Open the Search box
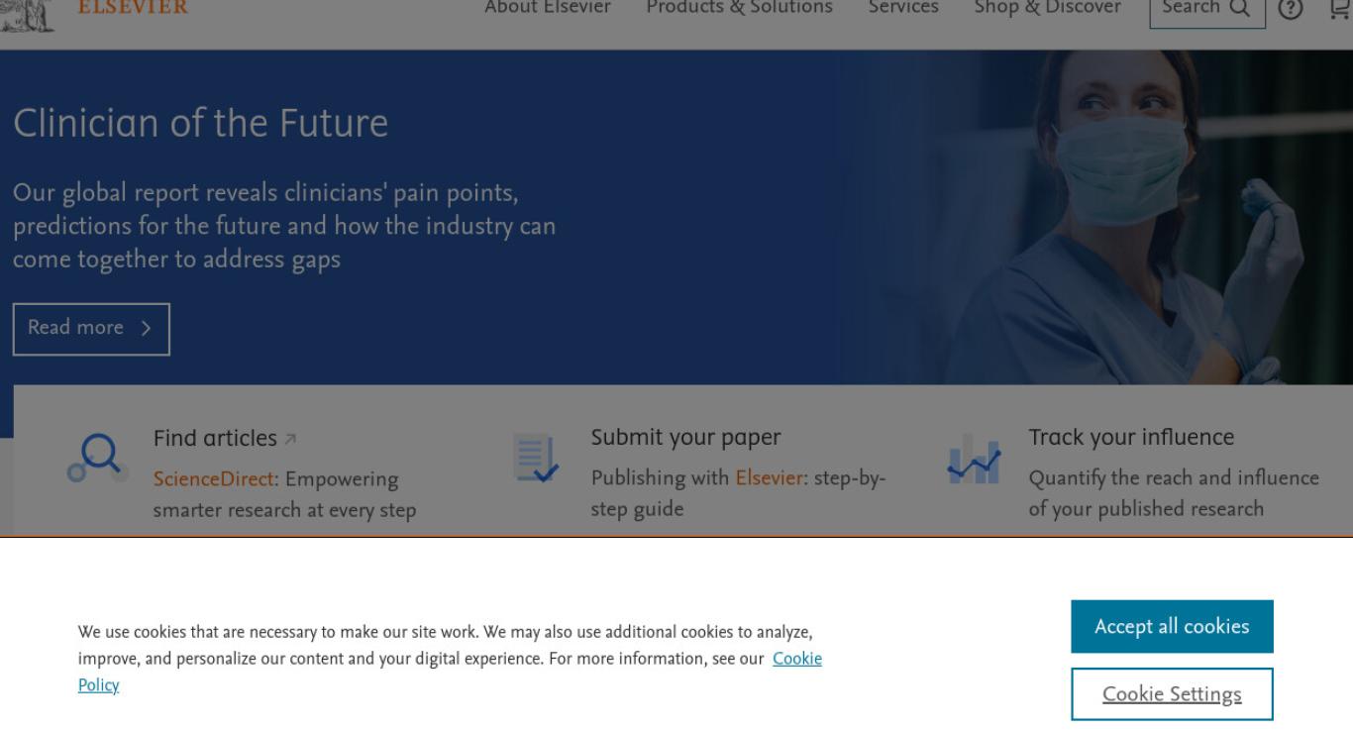 [x=1207, y=10]
